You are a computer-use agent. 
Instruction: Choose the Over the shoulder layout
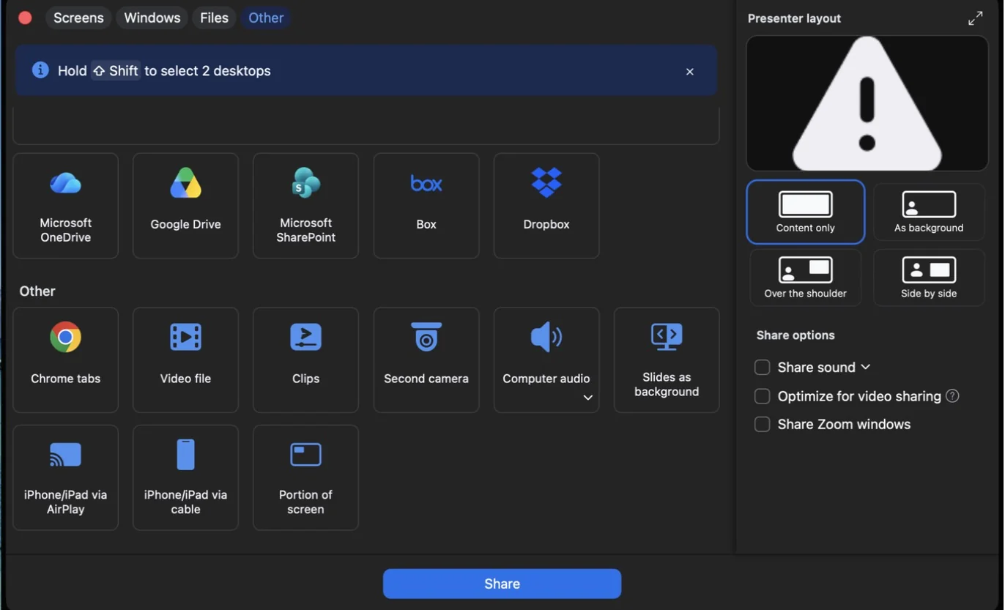tap(805, 278)
